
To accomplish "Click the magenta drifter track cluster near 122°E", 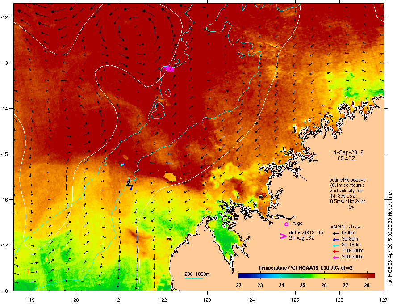I will tap(169, 68).
